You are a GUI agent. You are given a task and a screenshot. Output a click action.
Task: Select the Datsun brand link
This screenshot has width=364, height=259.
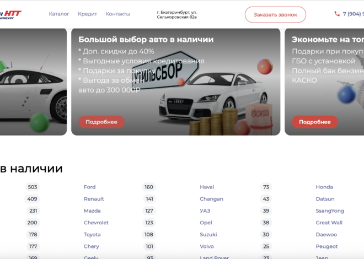pyautogui.click(x=325, y=199)
